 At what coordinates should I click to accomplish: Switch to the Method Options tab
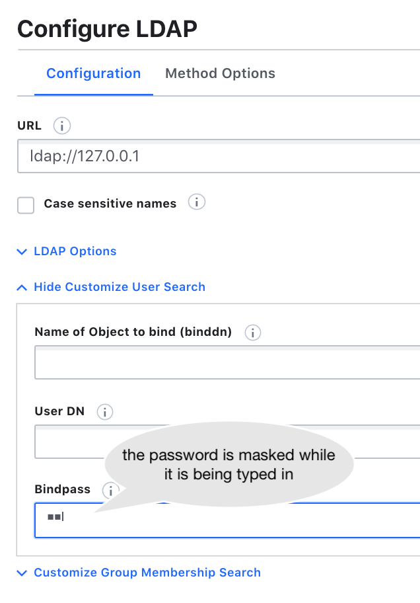220,73
